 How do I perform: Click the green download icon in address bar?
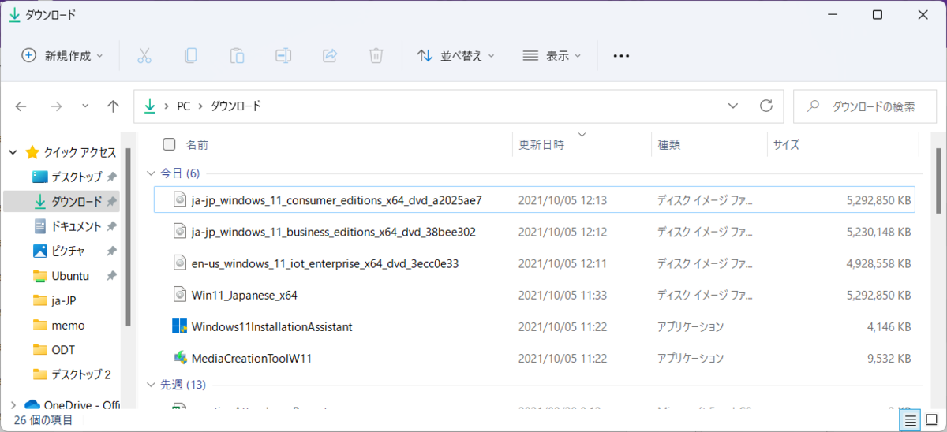(x=149, y=106)
